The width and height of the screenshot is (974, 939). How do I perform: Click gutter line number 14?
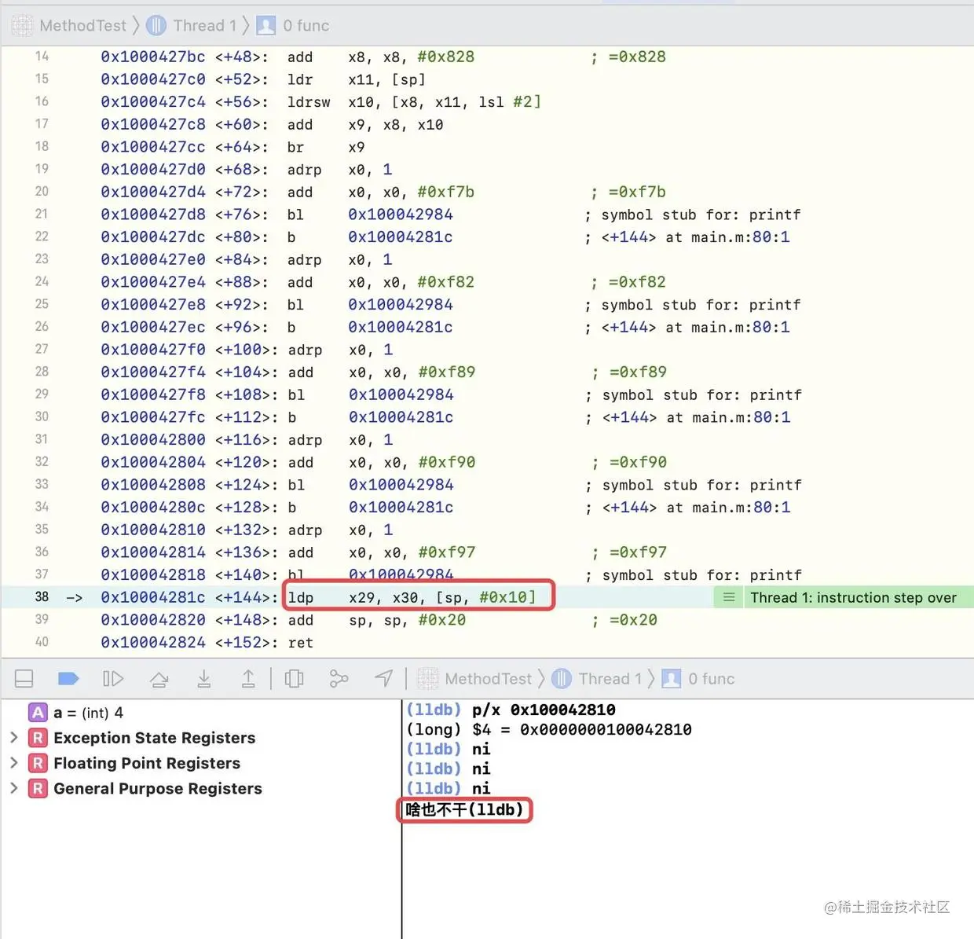[x=42, y=57]
